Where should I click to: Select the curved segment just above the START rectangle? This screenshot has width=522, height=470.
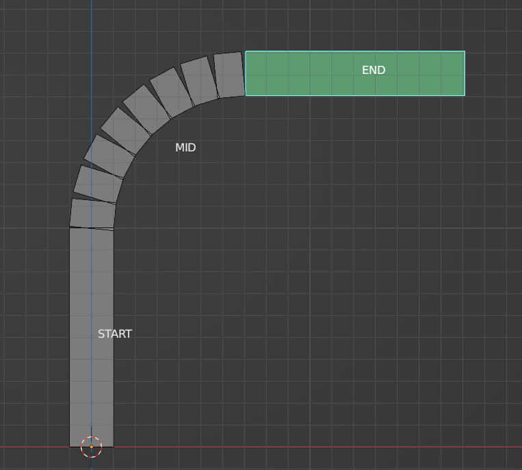coord(92,214)
